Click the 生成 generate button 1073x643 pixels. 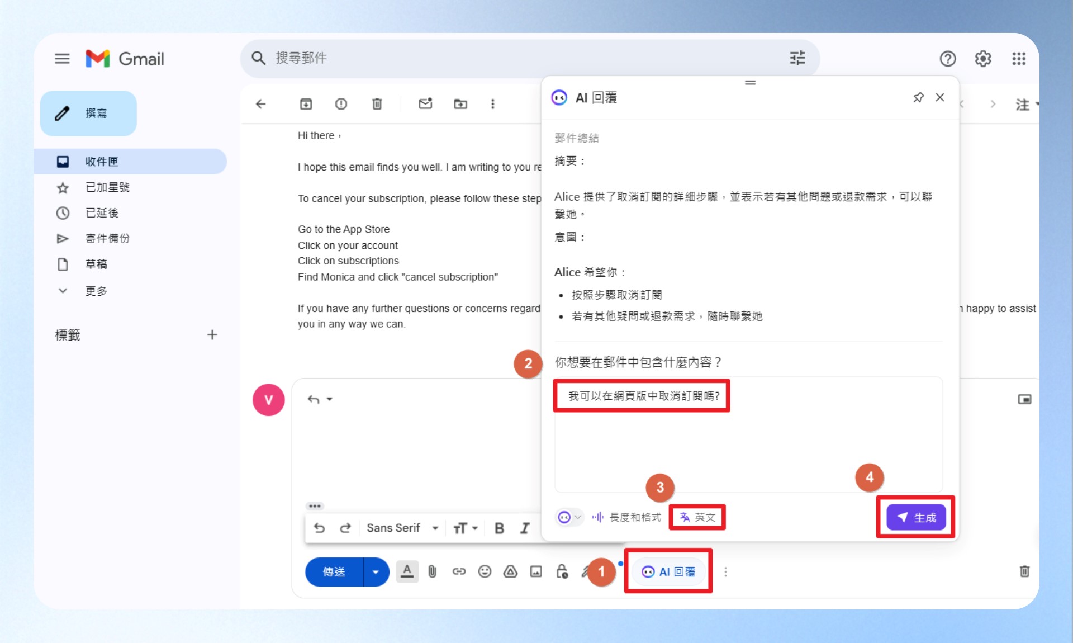(916, 518)
